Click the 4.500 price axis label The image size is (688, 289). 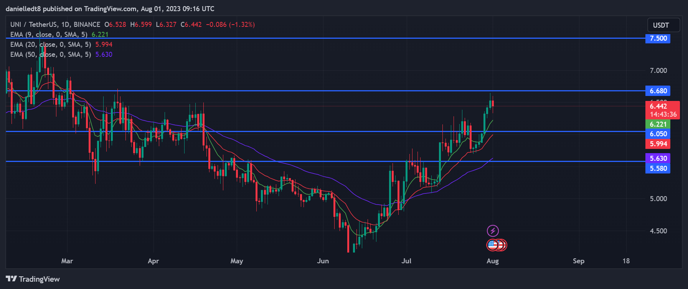[658, 231]
